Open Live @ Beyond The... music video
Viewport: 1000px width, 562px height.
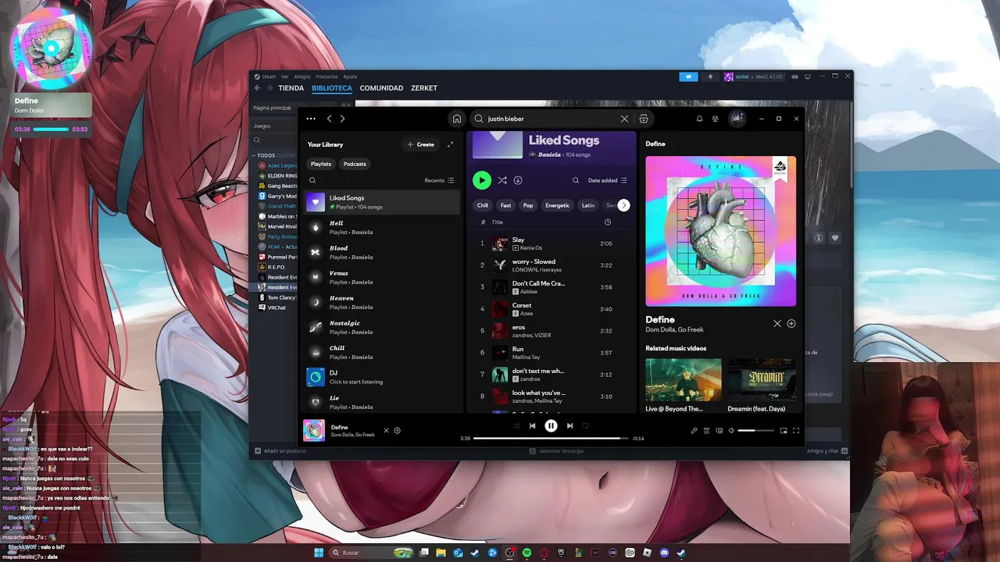click(684, 385)
